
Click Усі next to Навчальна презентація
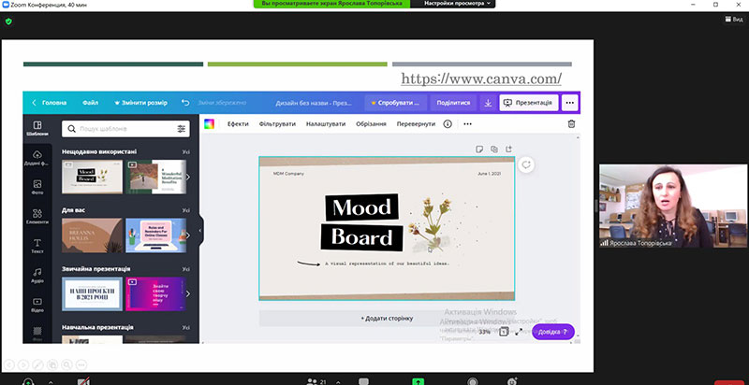[x=185, y=327]
